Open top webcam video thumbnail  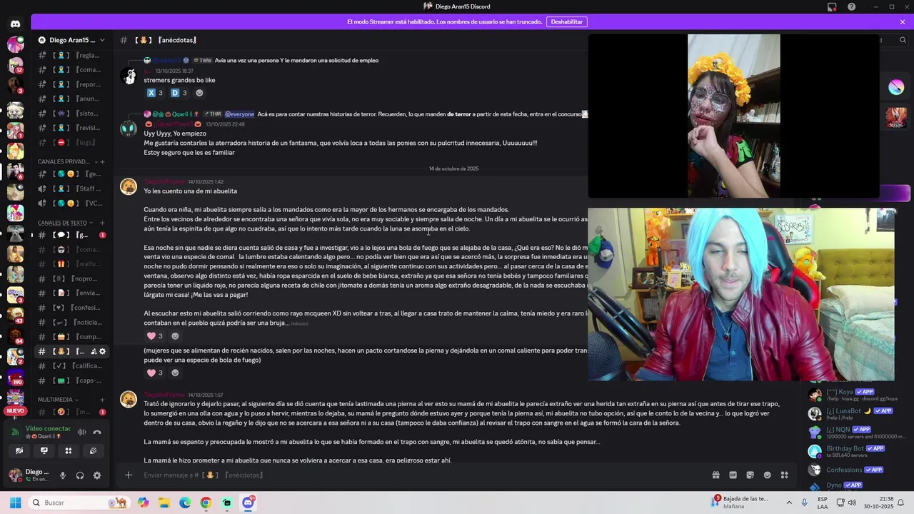pos(733,116)
